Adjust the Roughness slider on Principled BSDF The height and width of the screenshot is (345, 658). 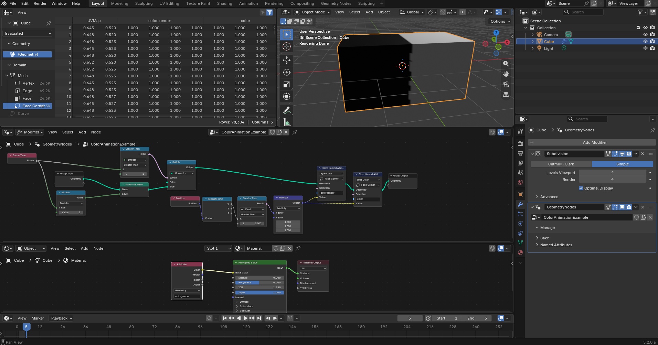(x=259, y=283)
